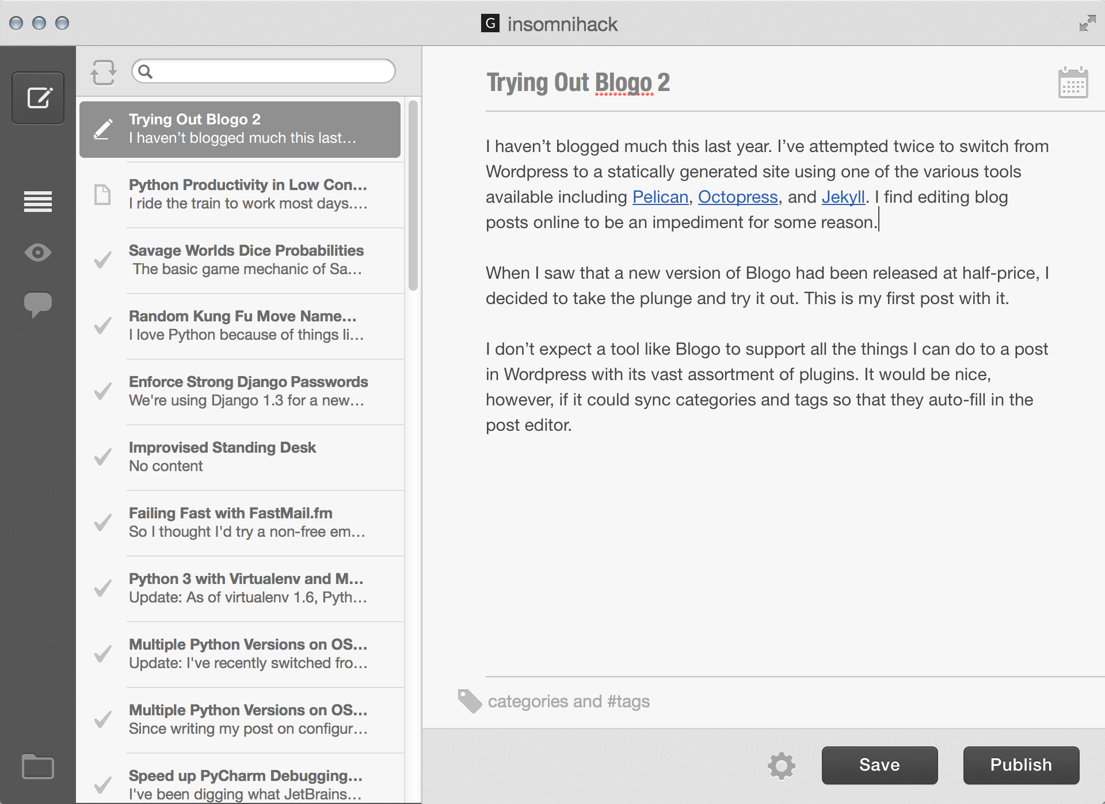1105x804 pixels.
Task: Click the categories and #tags field
Action: click(x=569, y=701)
